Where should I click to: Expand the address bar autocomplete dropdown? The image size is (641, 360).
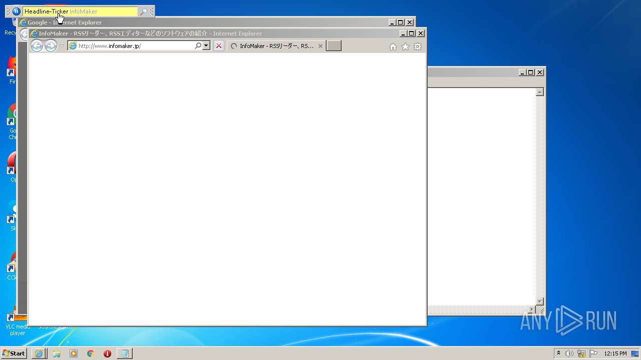coord(206,46)
